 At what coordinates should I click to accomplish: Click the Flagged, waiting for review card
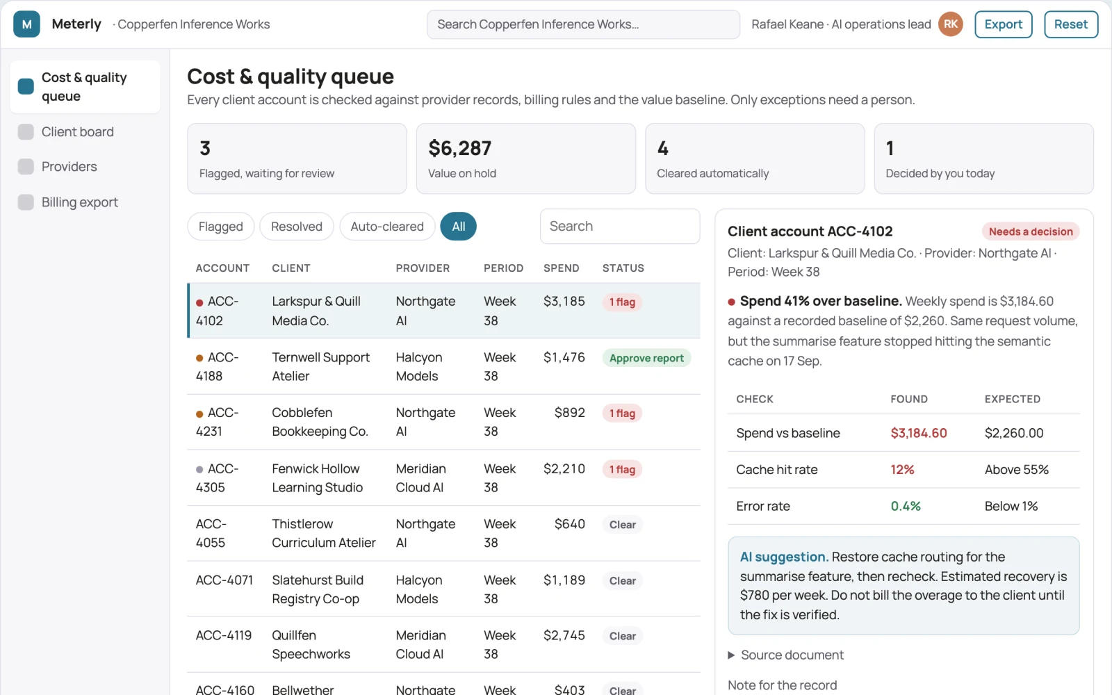click(x=297, y=158)
